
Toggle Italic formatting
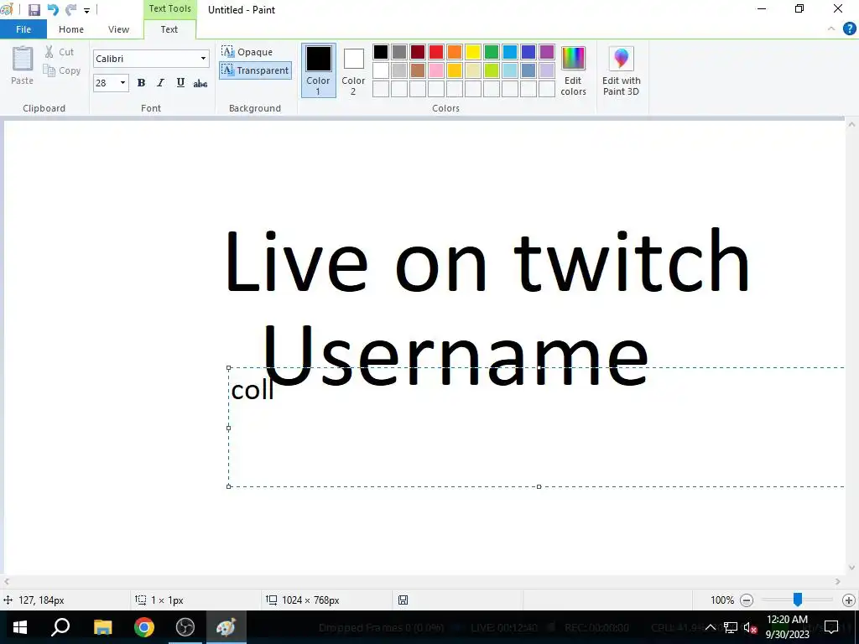pyautogui.click(x=160, y=83)
